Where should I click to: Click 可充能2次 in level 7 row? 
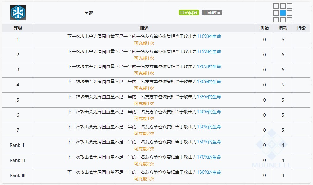click(x=144, y=134)
